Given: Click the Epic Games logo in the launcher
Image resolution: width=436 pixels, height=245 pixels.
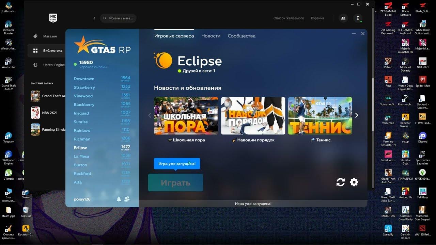Looking at the screenshot, I should pos(53,18).
